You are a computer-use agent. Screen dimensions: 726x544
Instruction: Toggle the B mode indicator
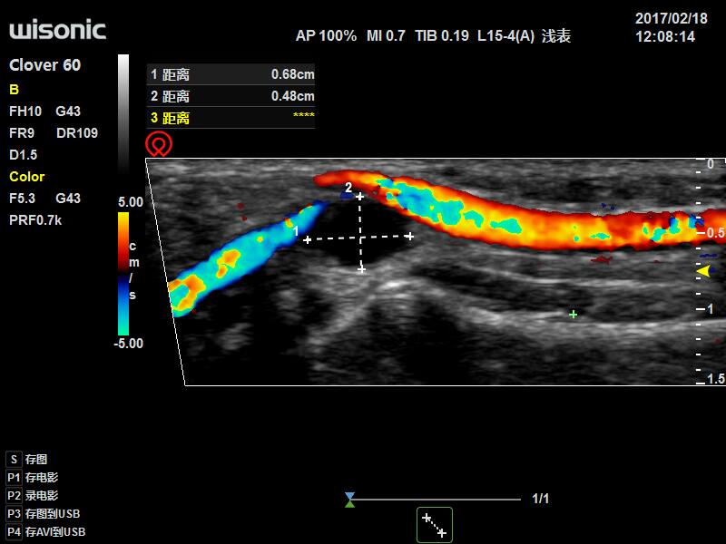tap(13, 90)
